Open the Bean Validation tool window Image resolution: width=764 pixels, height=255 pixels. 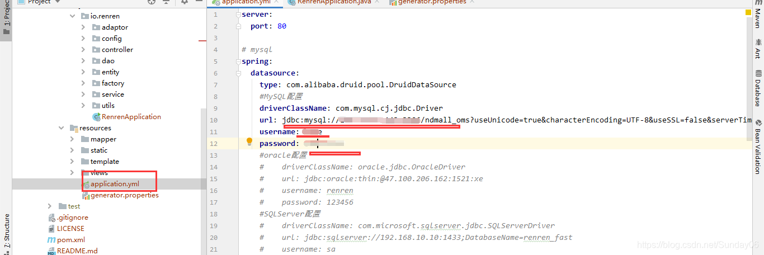(x=758, y=147)
